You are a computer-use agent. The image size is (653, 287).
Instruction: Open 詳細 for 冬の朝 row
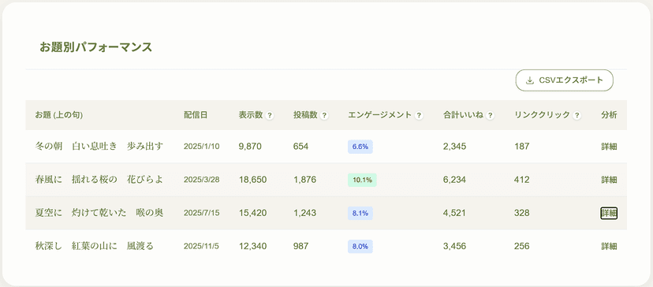pyautogui.click(x=609, y=147)
